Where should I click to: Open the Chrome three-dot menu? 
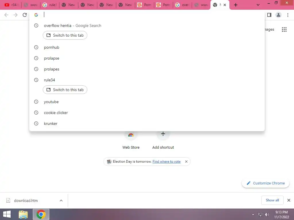pyautogui.click(x=288, y=15)
